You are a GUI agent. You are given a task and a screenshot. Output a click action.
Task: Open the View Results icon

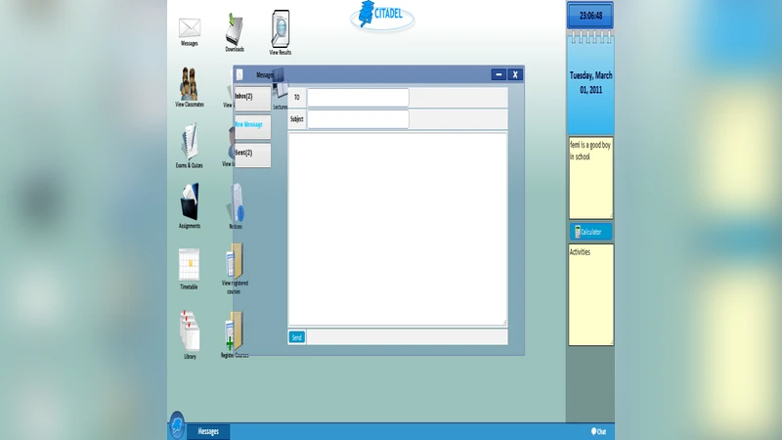[x=281, y=29]
